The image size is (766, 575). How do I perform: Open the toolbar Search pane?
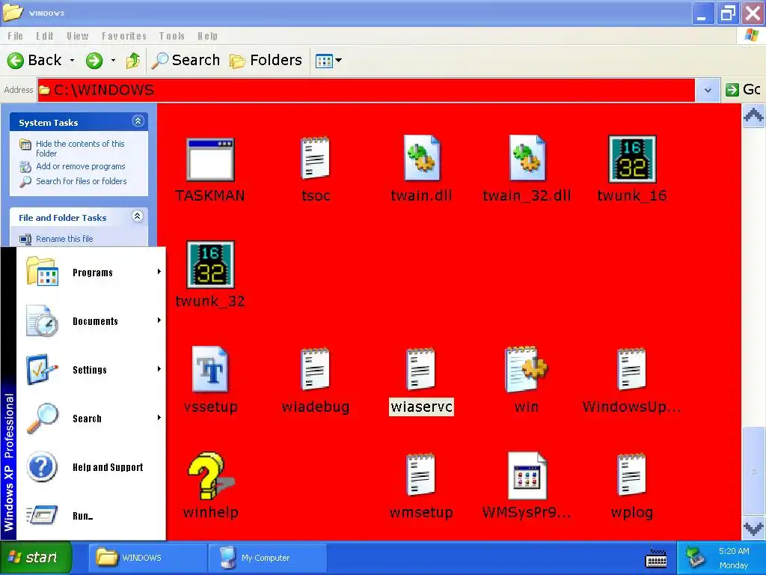click(186, 60)
